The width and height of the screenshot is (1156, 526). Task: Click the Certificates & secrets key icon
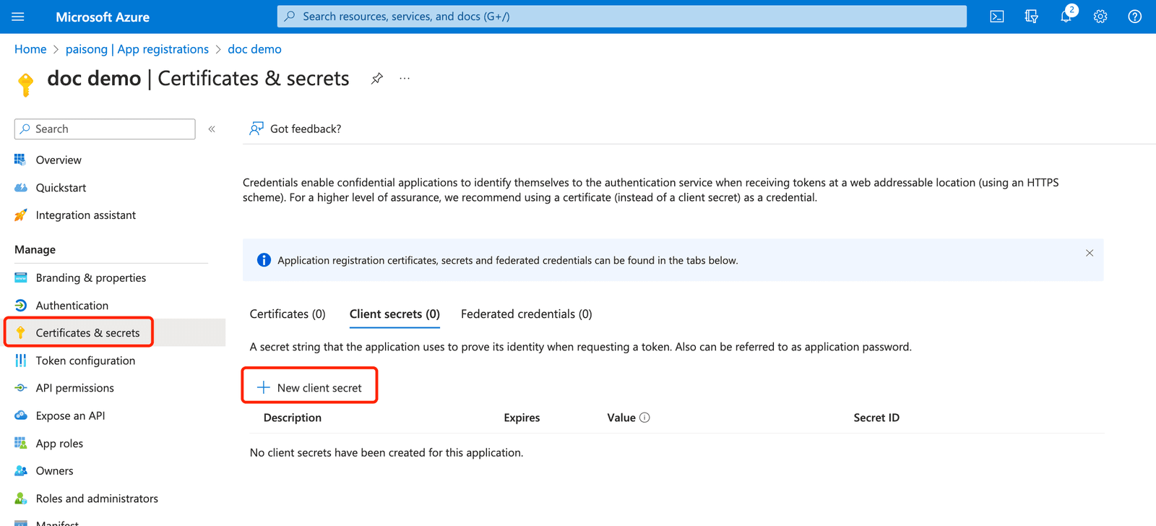pyautogui.click(x=20, y=332)
